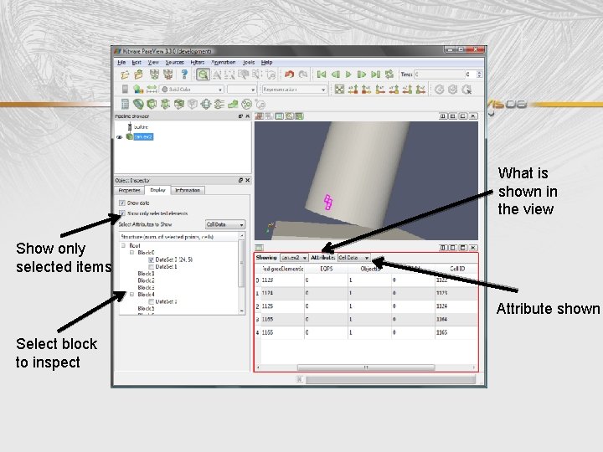Click the calculator-style icon left of color selector

(125, 90)
